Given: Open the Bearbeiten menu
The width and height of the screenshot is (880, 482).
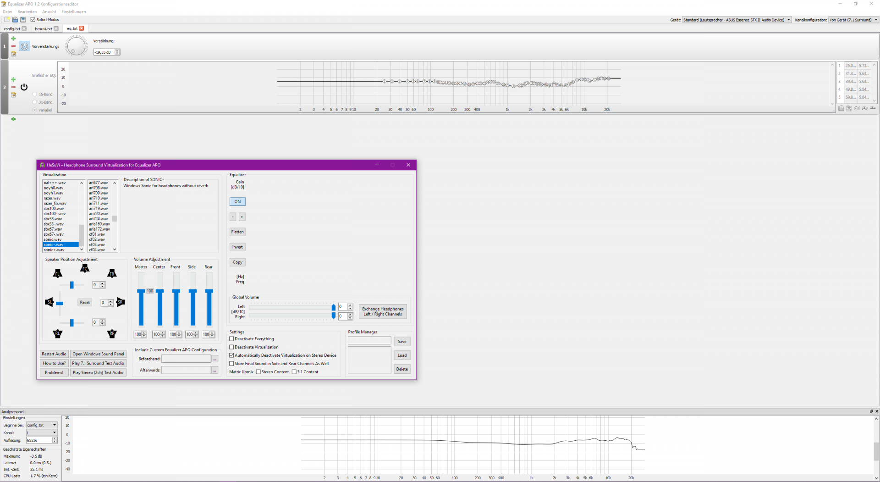Looking at the screenshot, I should [27, 11].
